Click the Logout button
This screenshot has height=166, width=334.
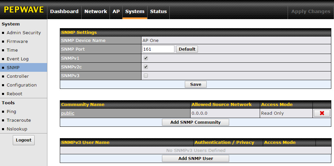coord(24,140)
